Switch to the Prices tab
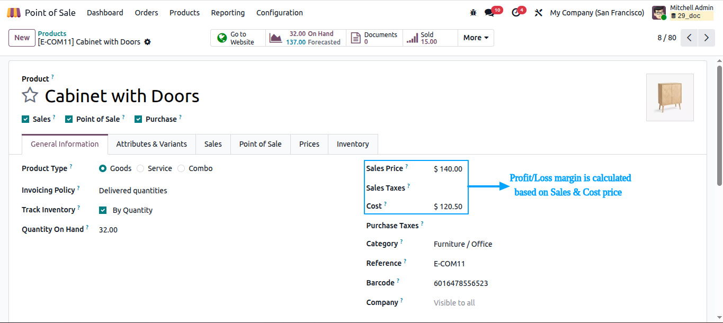 (309, 144)
